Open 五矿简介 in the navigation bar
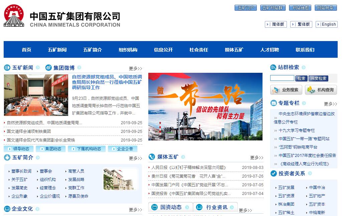This screenshot has height=216, width=342. (93, 50)
